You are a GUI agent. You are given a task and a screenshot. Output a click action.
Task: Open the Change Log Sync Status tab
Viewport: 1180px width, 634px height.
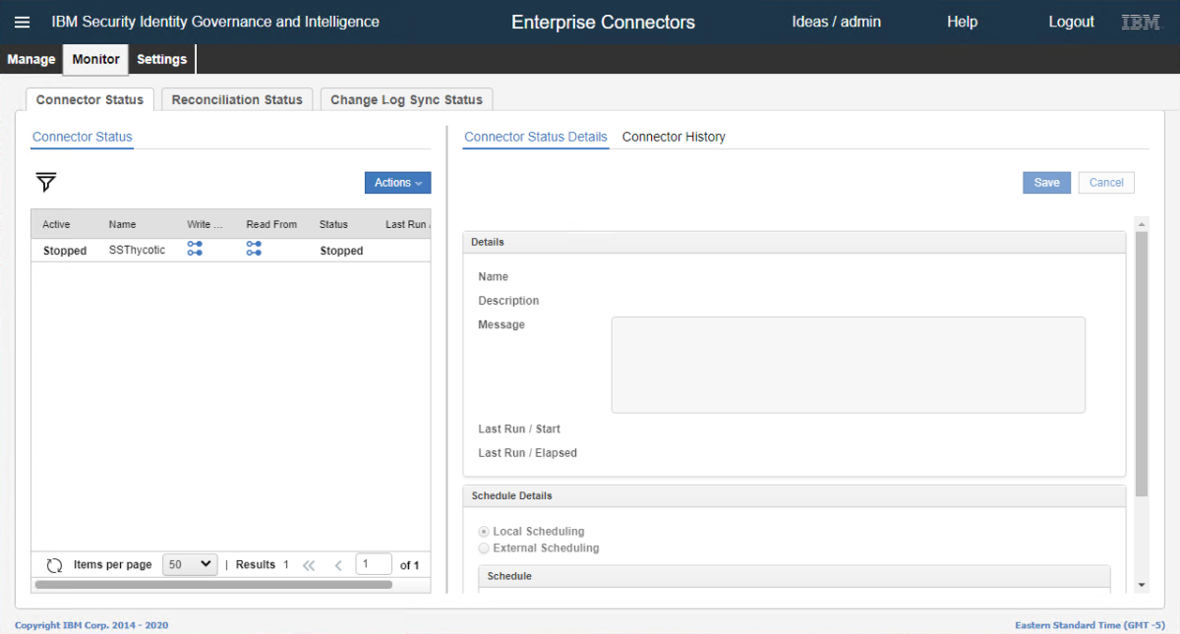tap(406, 99)
